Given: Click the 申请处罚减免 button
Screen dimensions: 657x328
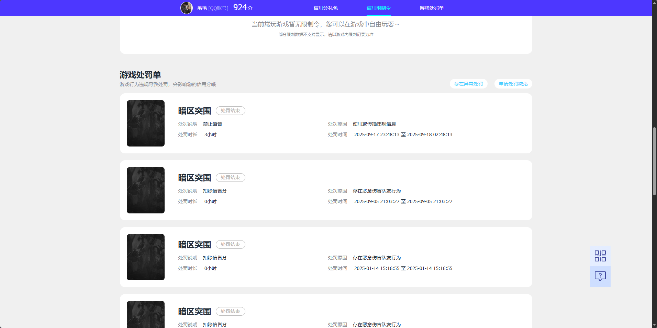Looking at the screenshot, I should click(x=512, y=84).
